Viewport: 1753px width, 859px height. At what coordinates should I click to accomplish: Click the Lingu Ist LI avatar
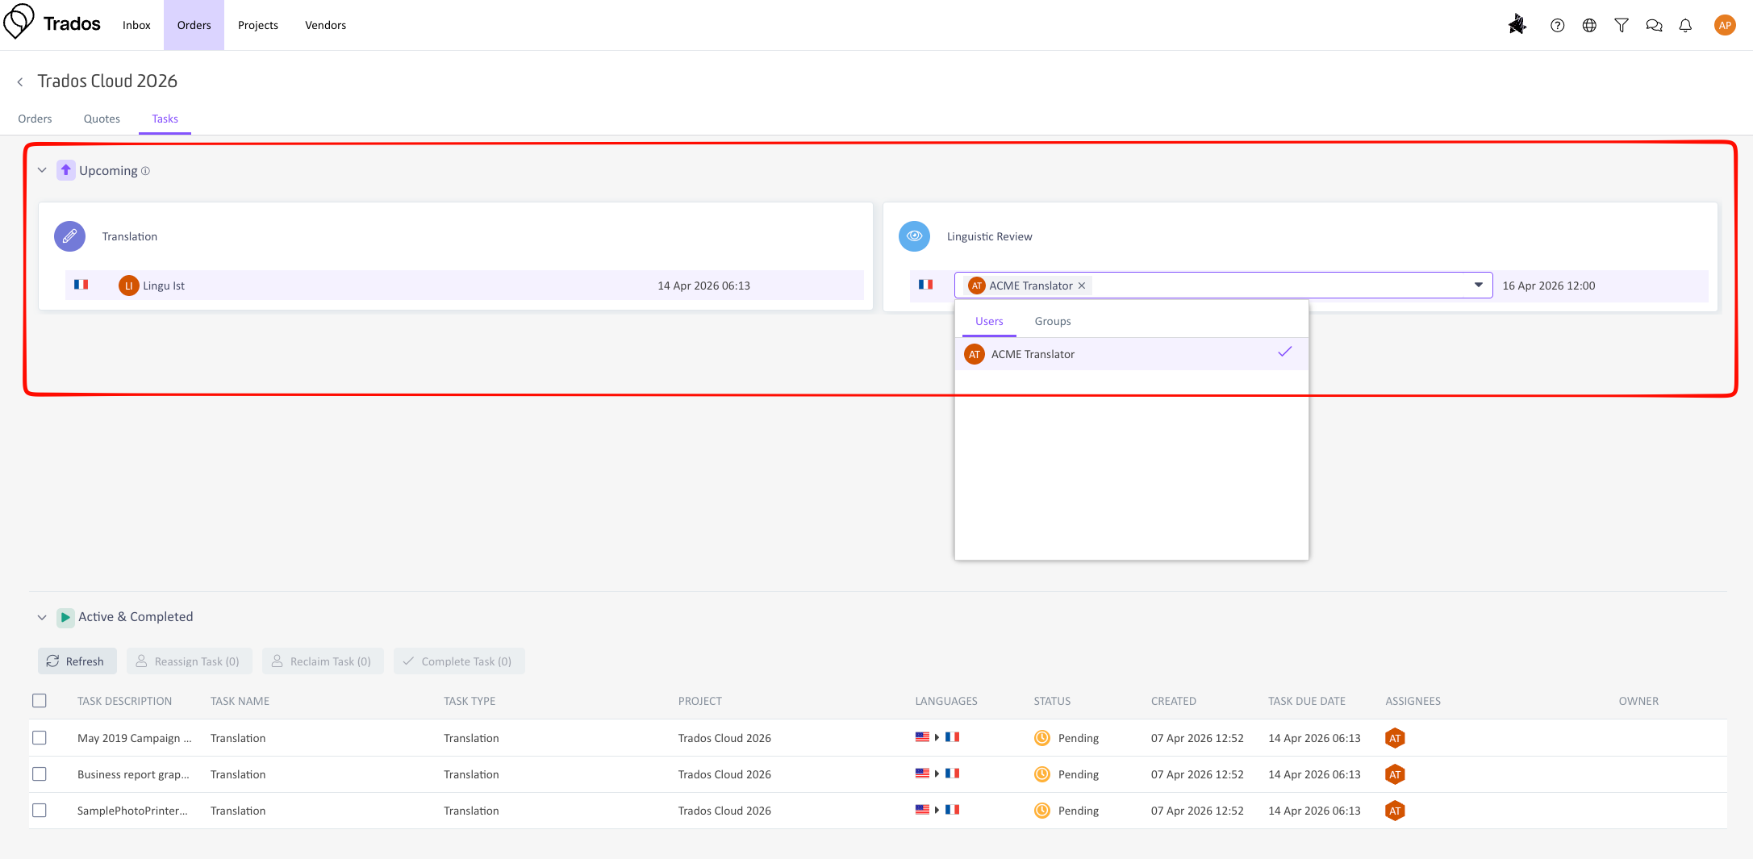click(128, 286)
